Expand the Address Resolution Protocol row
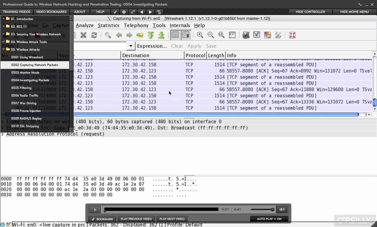This screenshot has width=377, height=227. pos(3,134)
